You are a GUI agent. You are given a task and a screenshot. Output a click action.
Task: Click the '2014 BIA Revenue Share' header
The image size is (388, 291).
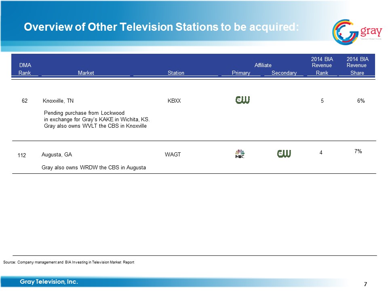[x=357, y=66]
